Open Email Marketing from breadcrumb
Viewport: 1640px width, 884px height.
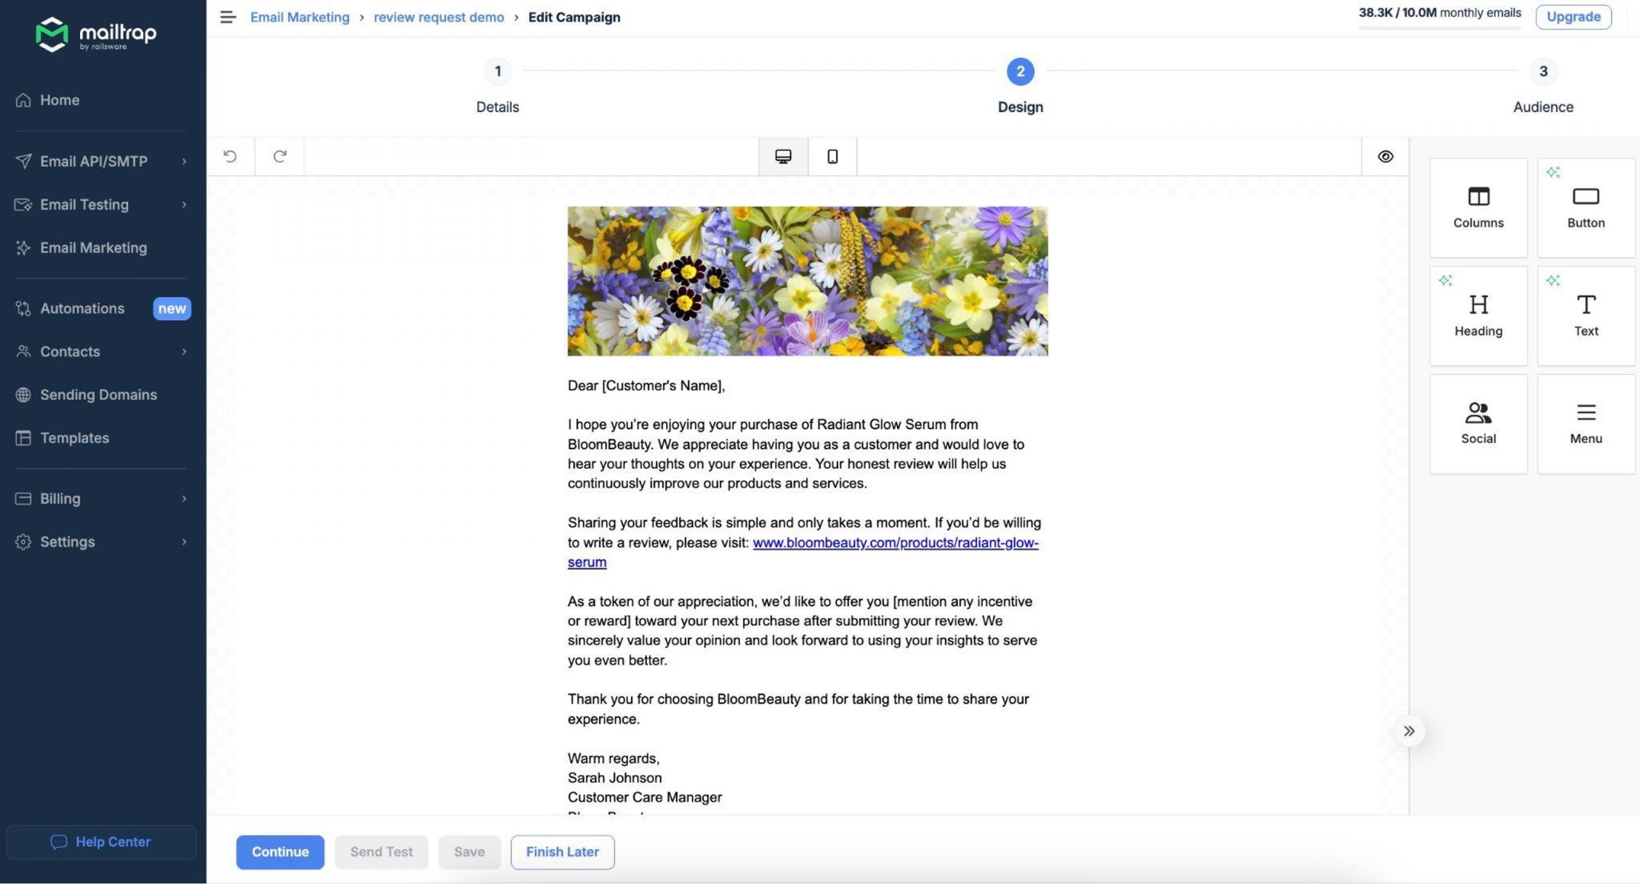tap(299, 17)
